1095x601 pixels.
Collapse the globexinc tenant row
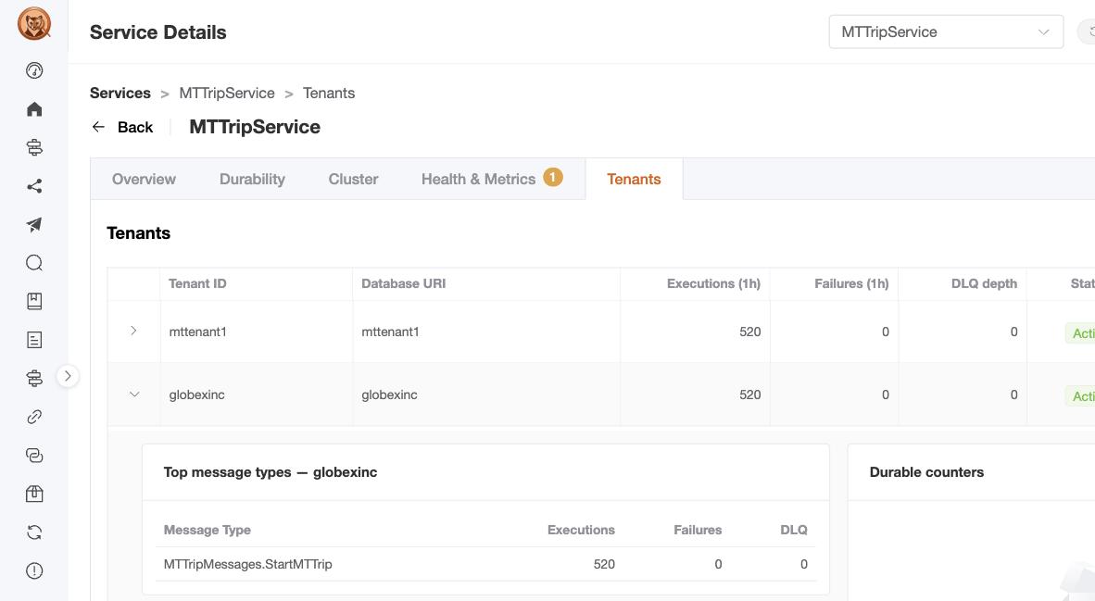coord(134,394)
